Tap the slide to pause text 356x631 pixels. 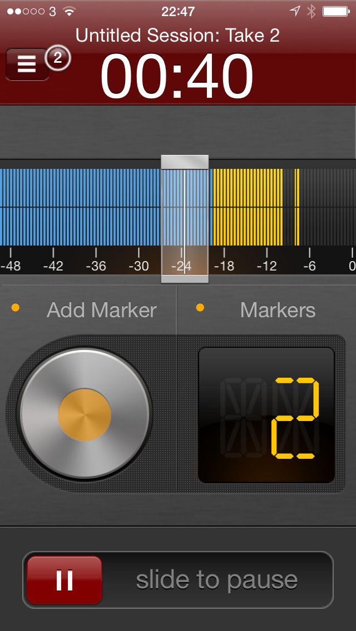(x=217, y=580)
